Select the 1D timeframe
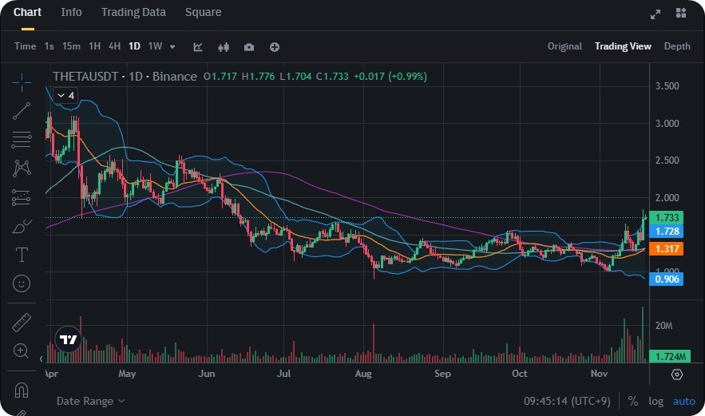 pos(134,46)
